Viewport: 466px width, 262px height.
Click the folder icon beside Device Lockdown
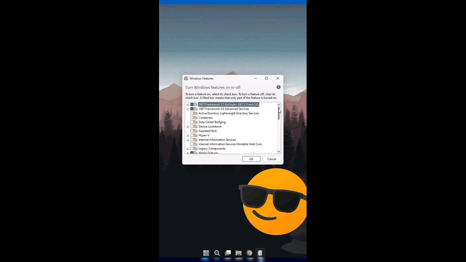[x=196, y=126]
